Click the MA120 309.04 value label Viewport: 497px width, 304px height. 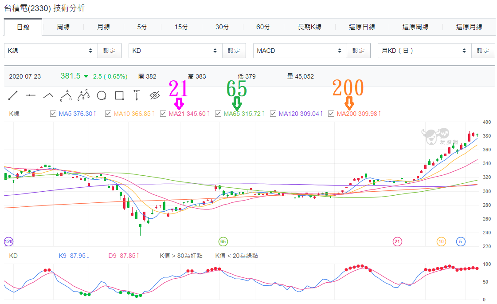(x=301, y=114)
